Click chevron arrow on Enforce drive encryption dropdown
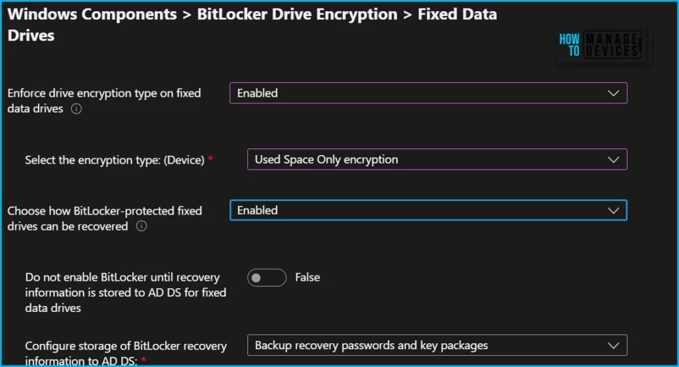Image resolution: width=679 pixels, height=367 pixels. coord(613,93)
